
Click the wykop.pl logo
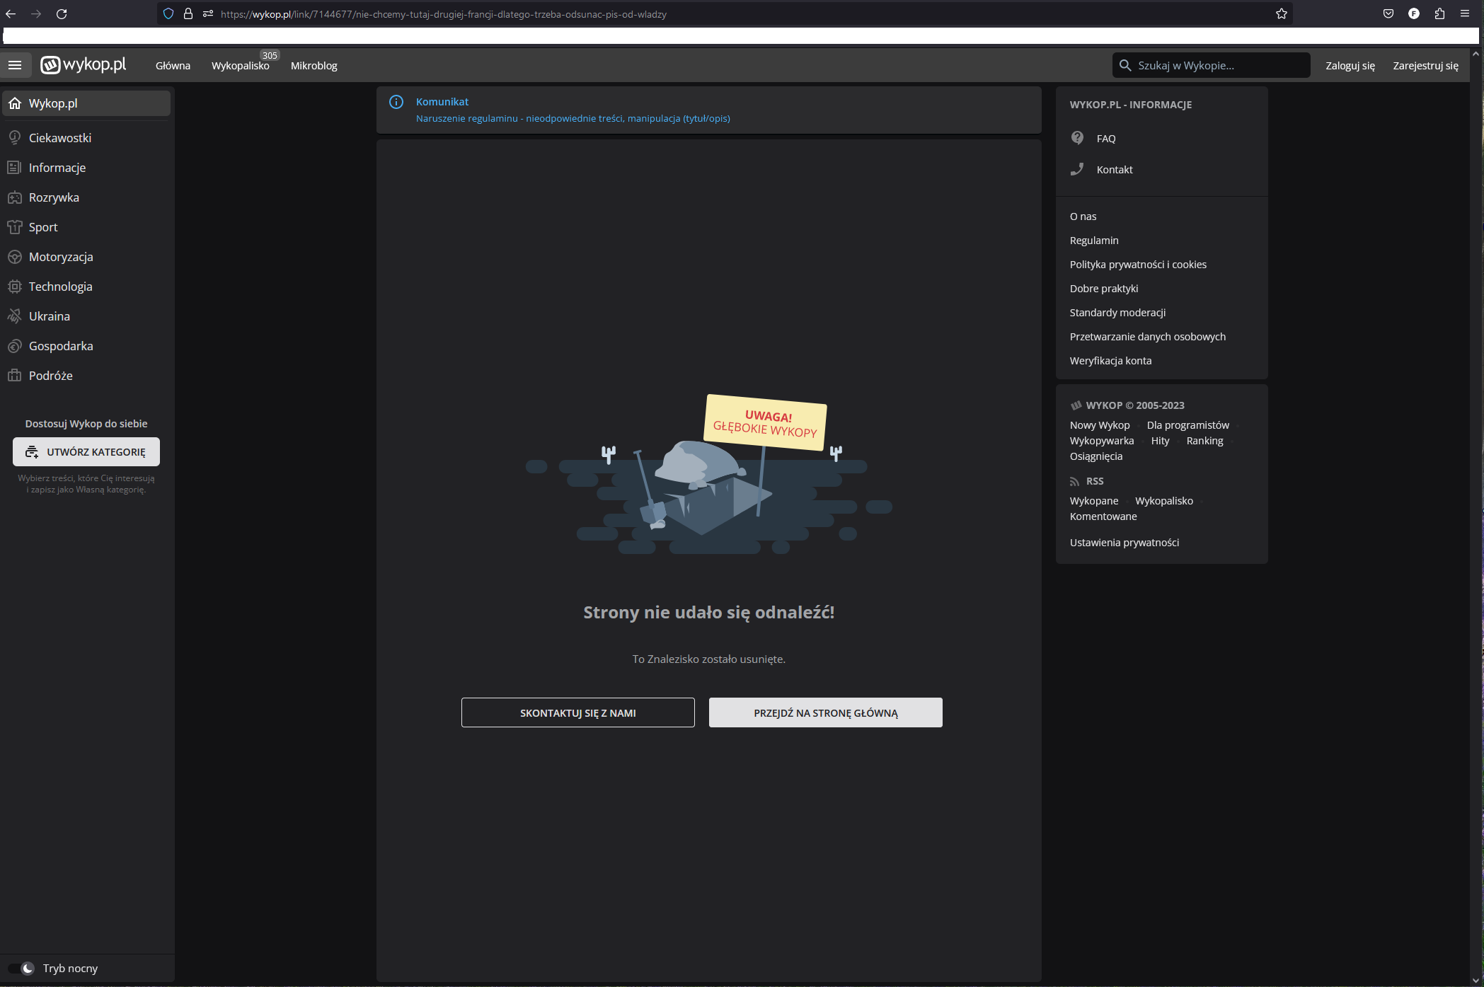(x=84, y=65)
